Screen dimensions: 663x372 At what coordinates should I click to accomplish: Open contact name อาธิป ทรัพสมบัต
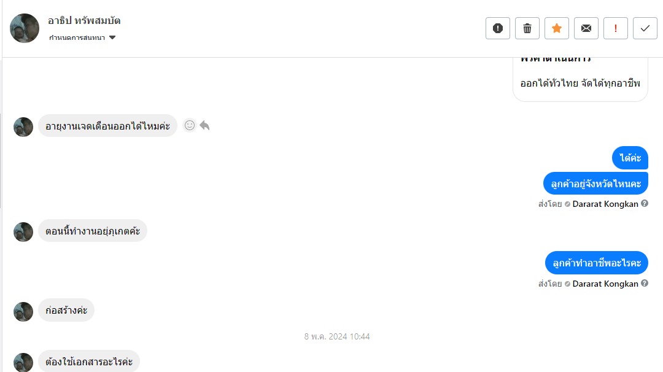tap(84, 20)
